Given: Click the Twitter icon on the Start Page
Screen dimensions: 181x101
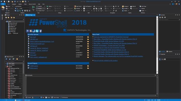Looking at the screenshot, I should (37, 31).
